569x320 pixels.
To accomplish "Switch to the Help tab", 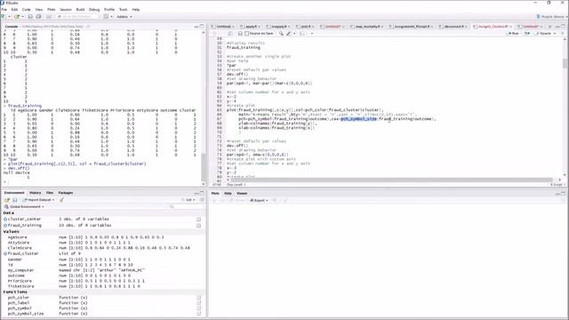I will tap(228, 194).
